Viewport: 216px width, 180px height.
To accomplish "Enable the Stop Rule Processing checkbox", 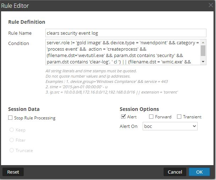I will click(x=10, y=118).
